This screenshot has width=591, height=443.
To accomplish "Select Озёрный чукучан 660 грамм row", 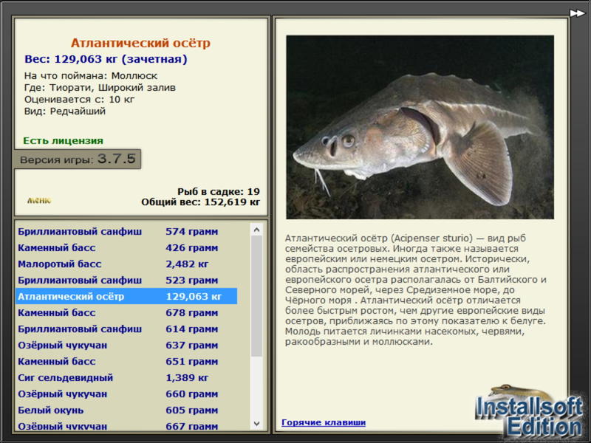I will click(x=126, y=394).
